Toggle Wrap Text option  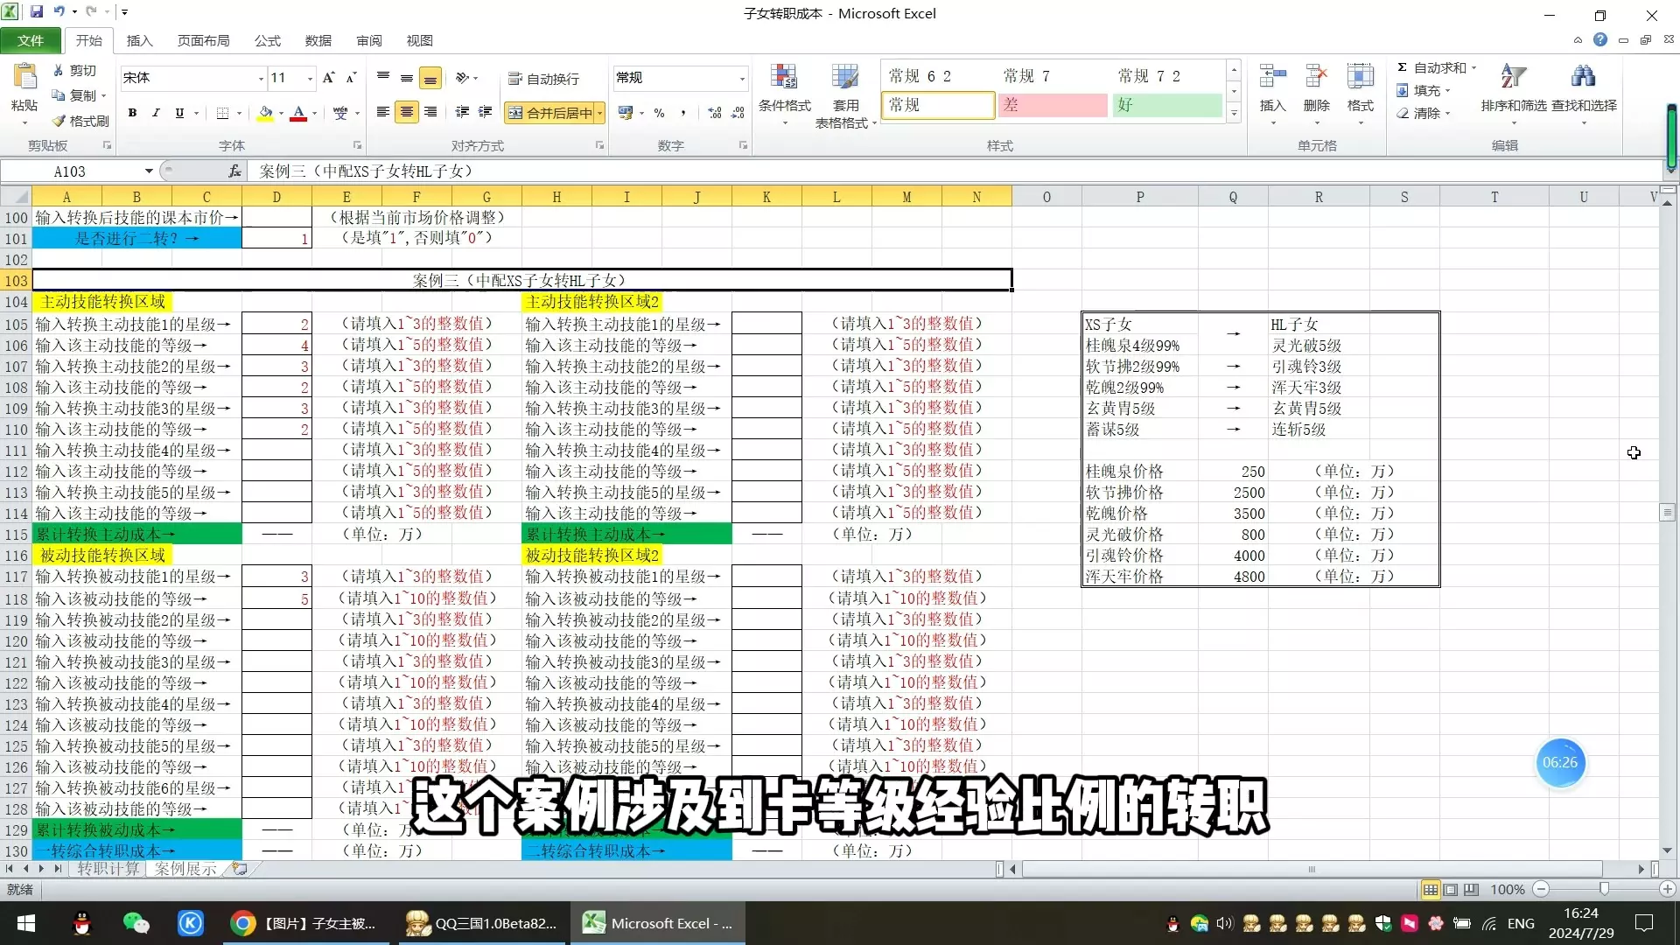point(543,79)
